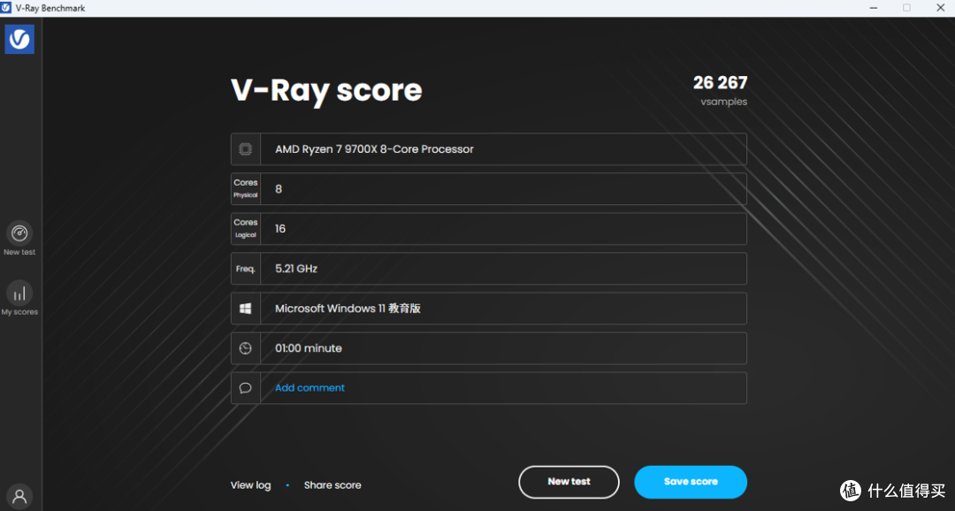The image size is (955, 511).
Task: Open the user account profile icon
Action: 19,496
